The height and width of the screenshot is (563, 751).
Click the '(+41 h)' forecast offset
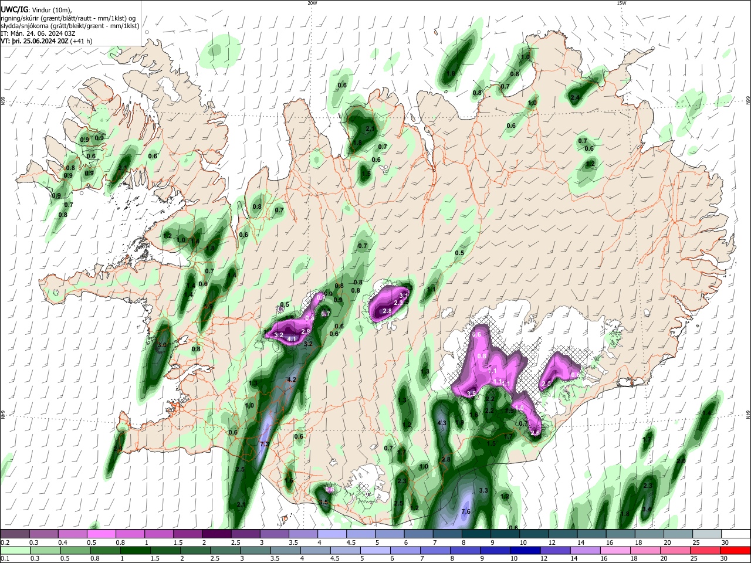tap(81, 42)
